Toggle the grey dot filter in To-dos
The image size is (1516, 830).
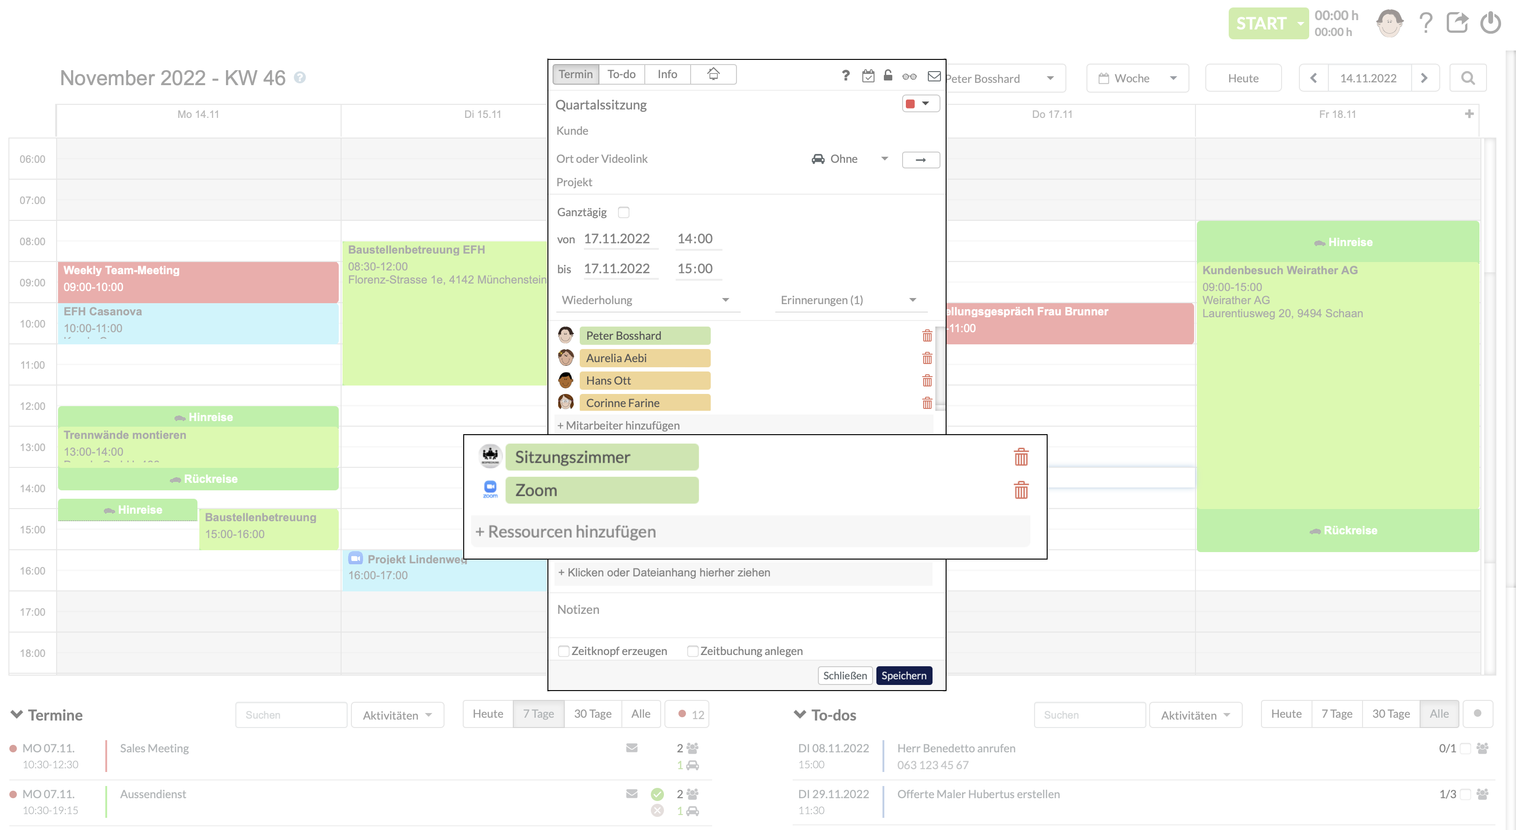pos(1477,714)
